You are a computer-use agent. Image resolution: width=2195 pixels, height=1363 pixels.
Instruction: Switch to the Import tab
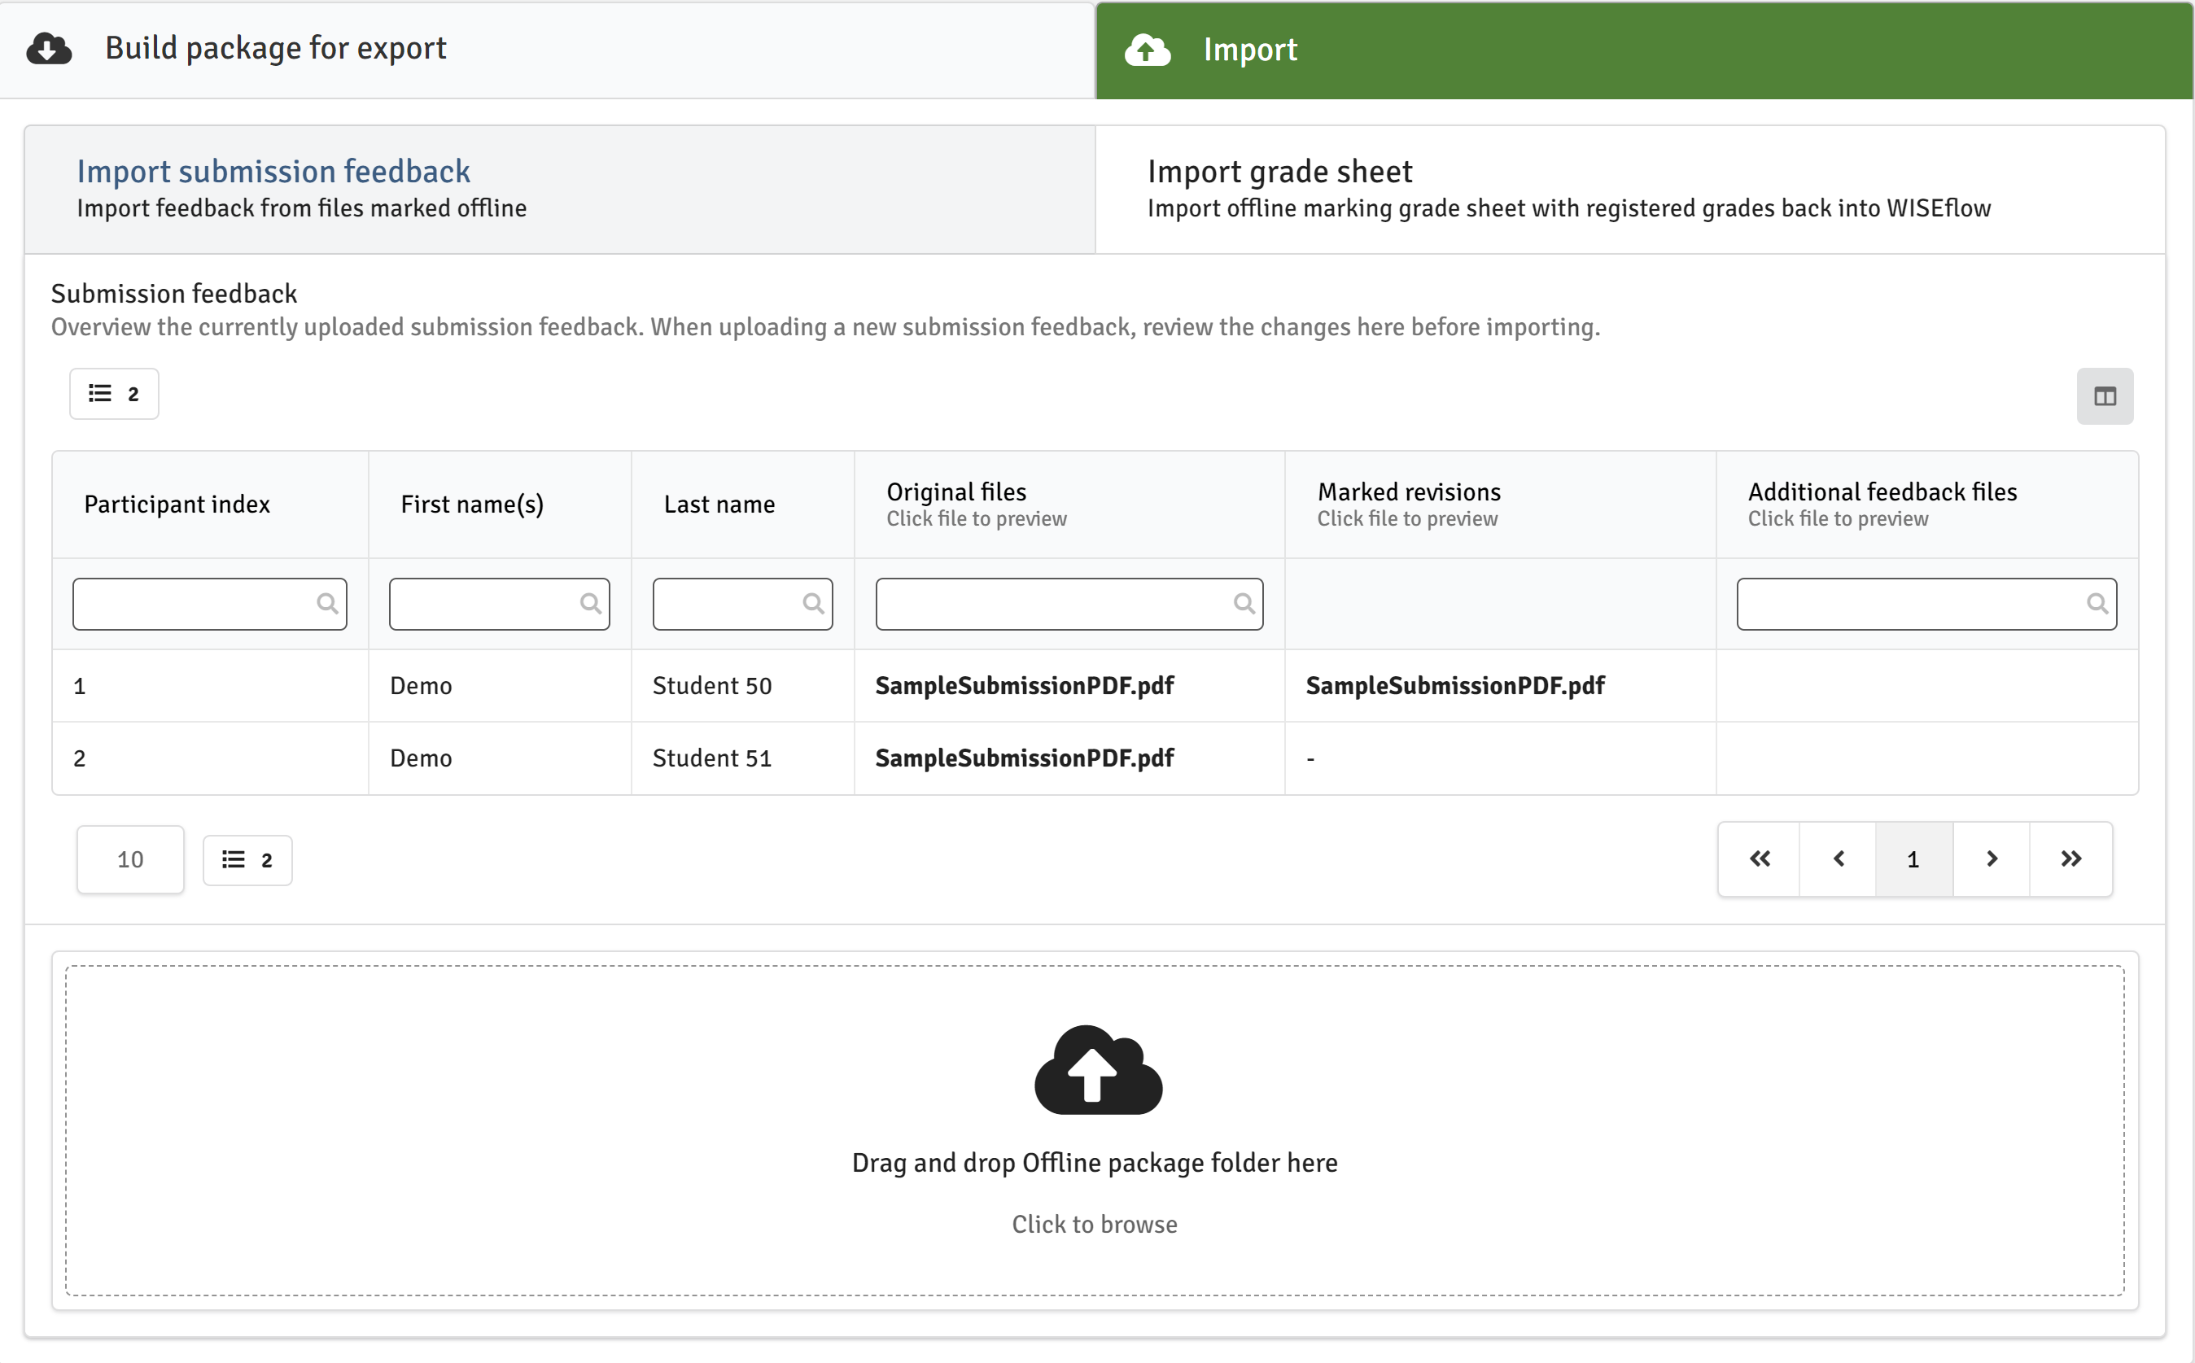pos(1644,50)
